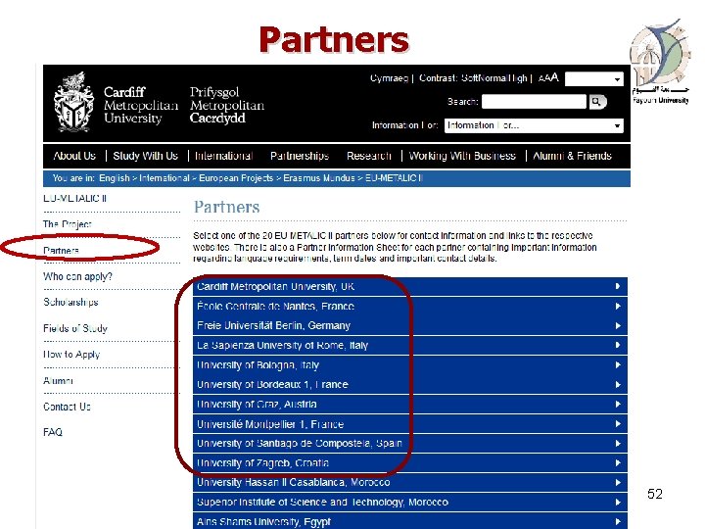
Task: Expand the Université Montpellier 1, France row
Action: click(409, 424)
